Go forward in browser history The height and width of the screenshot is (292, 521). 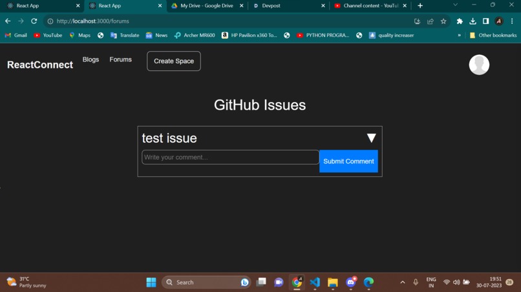tap(21, 21)
